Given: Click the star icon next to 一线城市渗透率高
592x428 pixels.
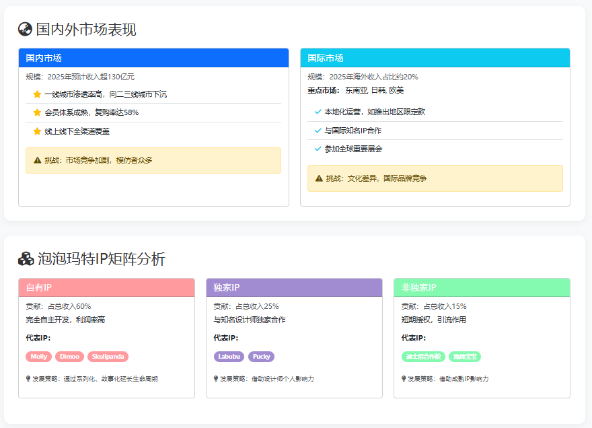Looking at the screenshot, I should (37, 94).
